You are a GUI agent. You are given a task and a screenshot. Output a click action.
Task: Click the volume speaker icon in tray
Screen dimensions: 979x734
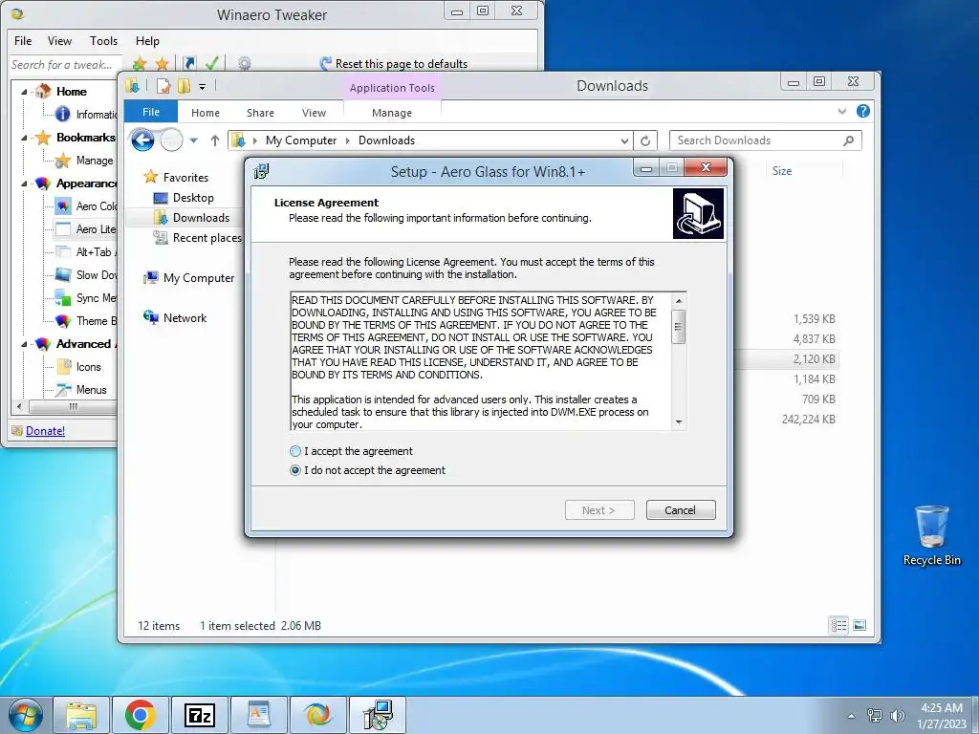pyautogui.click(x=897, y=716)
